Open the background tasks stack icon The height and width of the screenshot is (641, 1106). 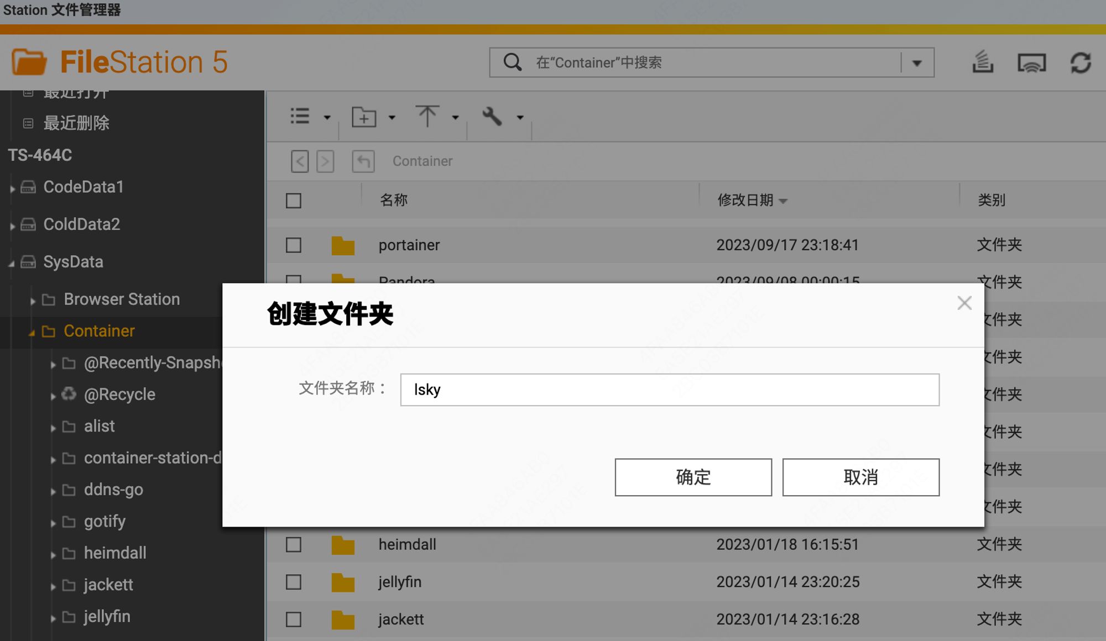[983, 62]
